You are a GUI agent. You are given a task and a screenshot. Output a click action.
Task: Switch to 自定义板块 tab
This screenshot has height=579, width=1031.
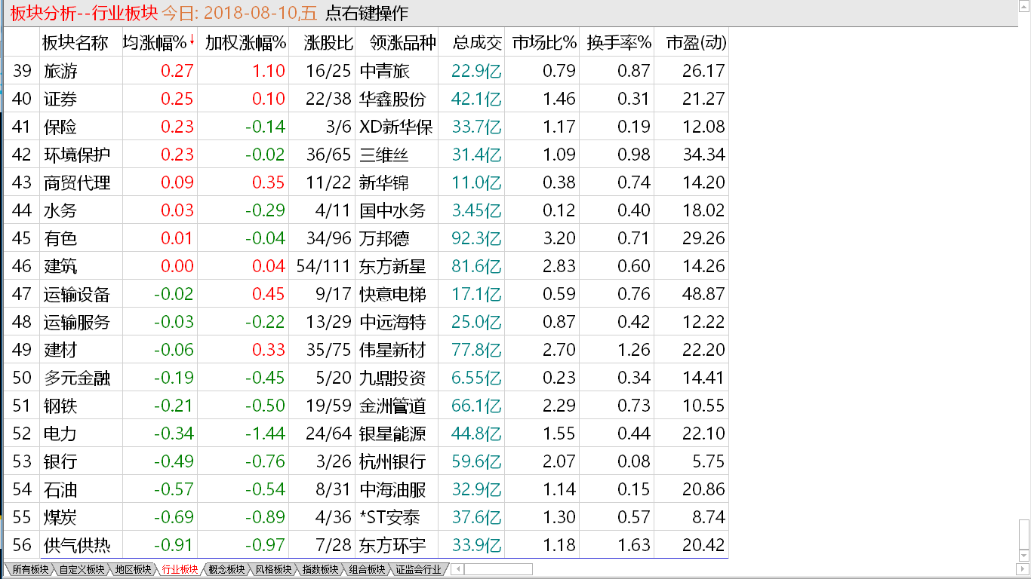point(82,569)
